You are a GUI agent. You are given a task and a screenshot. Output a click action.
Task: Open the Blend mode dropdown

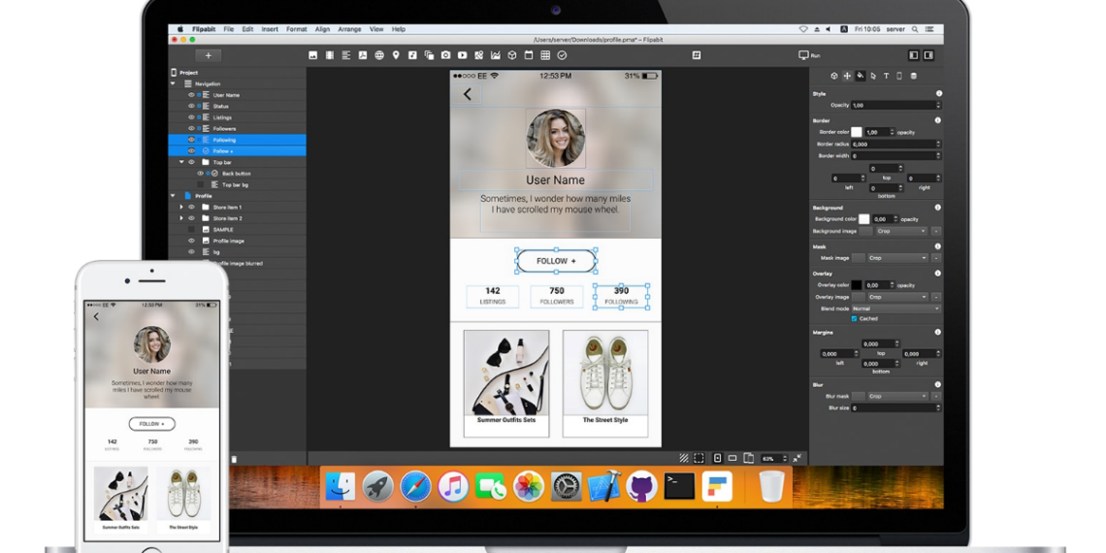click(895, 309)
